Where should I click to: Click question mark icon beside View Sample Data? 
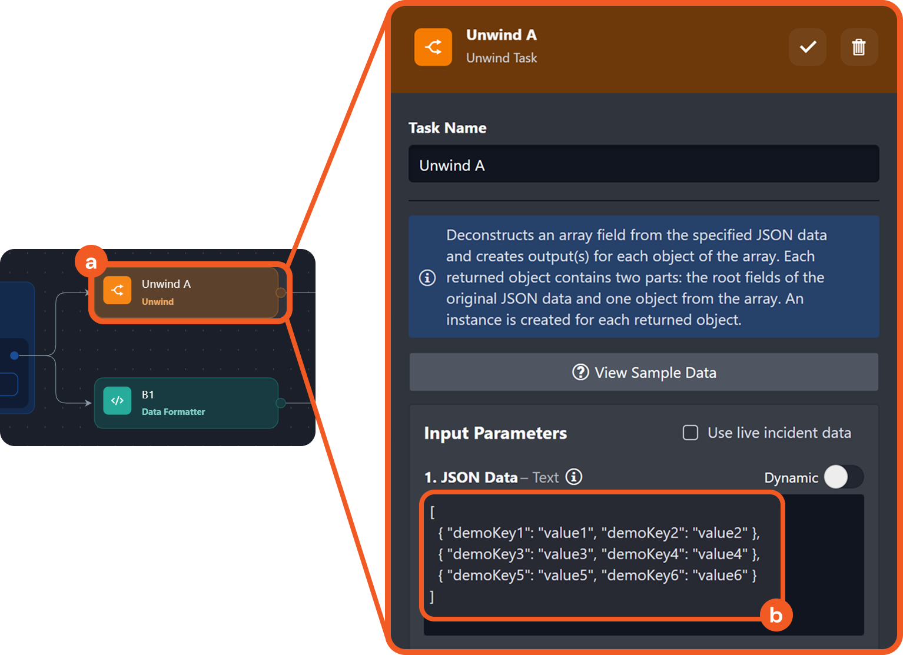pos(580,373)
